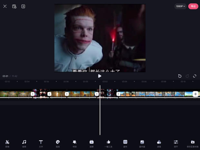
Task: Click the 03:02 ruler mark
Action: [x=105, y=81]
